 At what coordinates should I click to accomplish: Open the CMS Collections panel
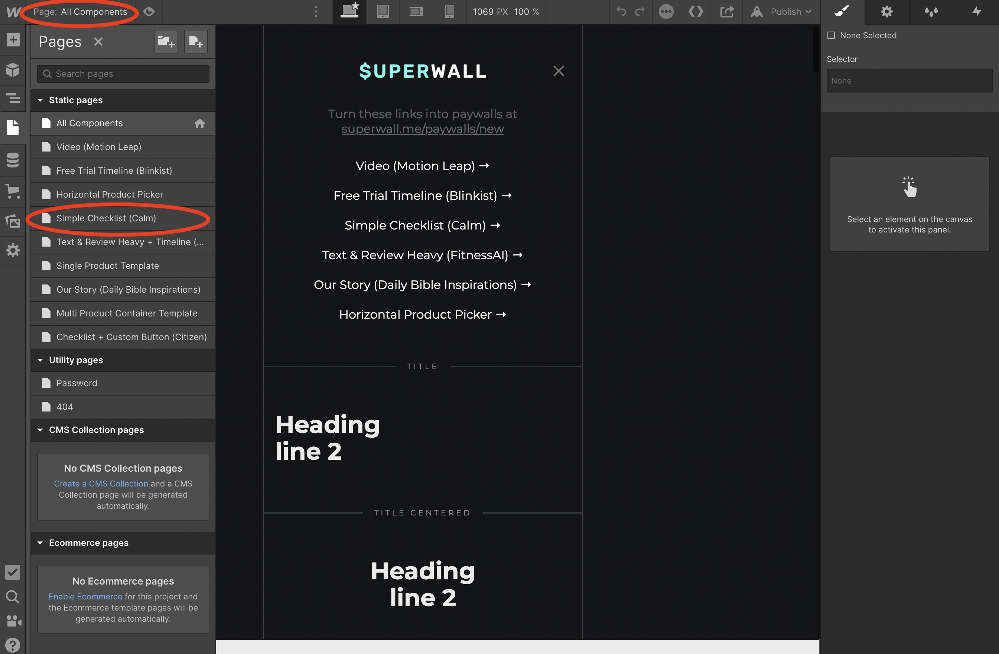13,160
